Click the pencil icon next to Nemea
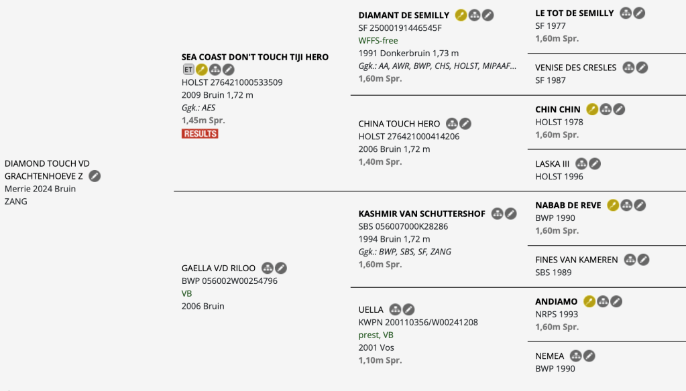This screenshot has height=391, width=686. click(x=589, y=356)
